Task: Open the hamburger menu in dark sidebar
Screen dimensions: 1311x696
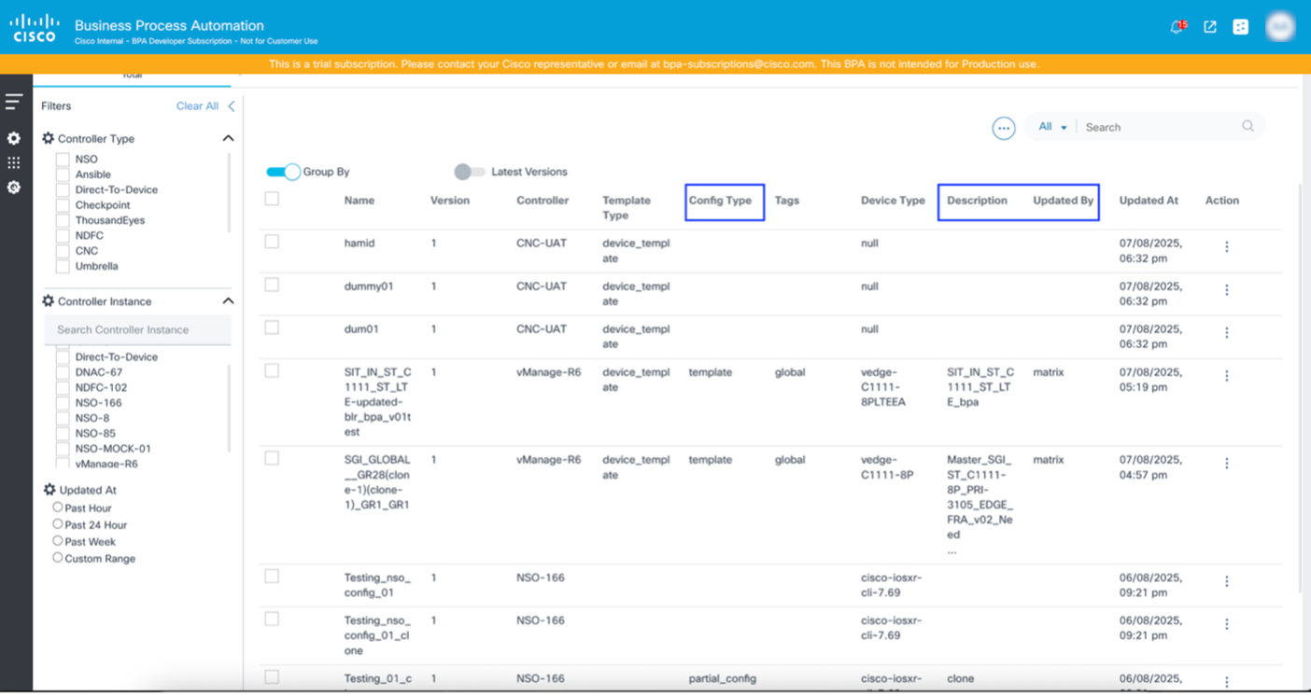Action: click(x=14, y=101)
